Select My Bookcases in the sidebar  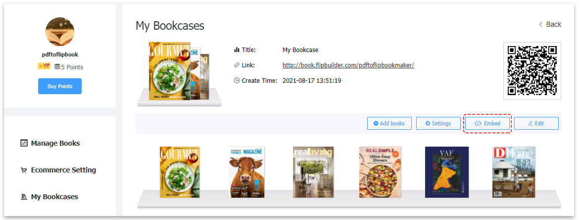[49, 197]
